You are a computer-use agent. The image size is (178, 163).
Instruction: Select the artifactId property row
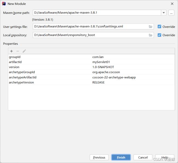point(91,62)
